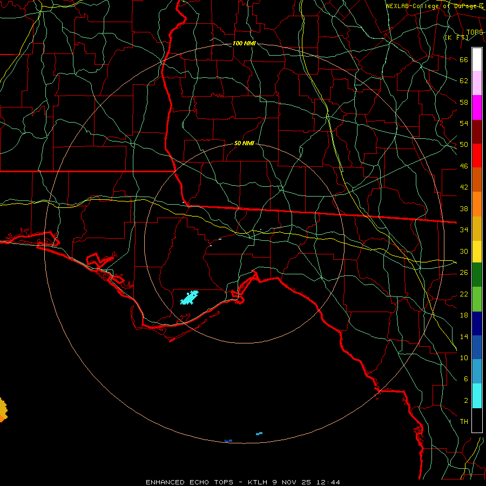486x486 pixels.
Task: Click the legend value 14
Action: click(x=464, y=336)
